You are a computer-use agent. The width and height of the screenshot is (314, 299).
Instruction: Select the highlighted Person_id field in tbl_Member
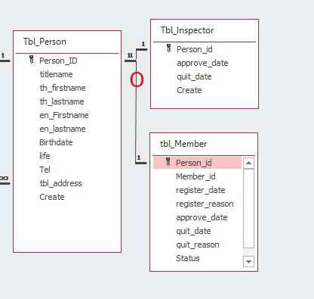coord(198,163)
